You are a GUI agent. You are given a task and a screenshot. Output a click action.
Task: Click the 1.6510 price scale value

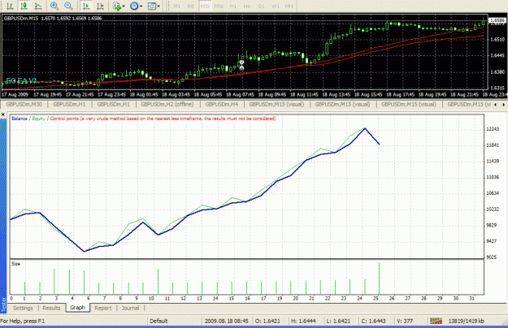point(497,40)
